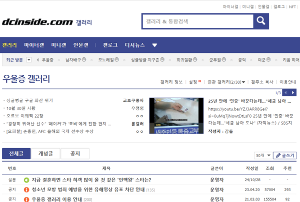
Task: Click the search magnifier icon
Action: [x=260, y=21]
